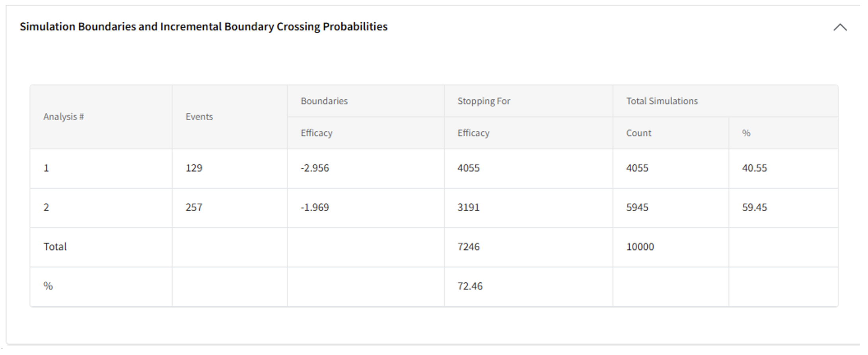
Task: Click Efficacy sub-header under Stopping For
Action: [x=473, y=133]
